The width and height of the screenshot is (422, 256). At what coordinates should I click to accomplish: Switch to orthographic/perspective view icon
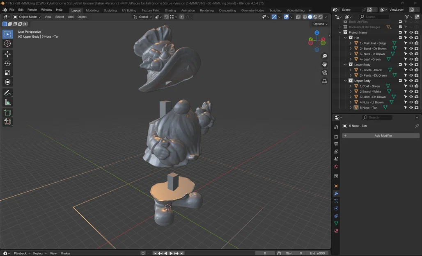[324, 81]
